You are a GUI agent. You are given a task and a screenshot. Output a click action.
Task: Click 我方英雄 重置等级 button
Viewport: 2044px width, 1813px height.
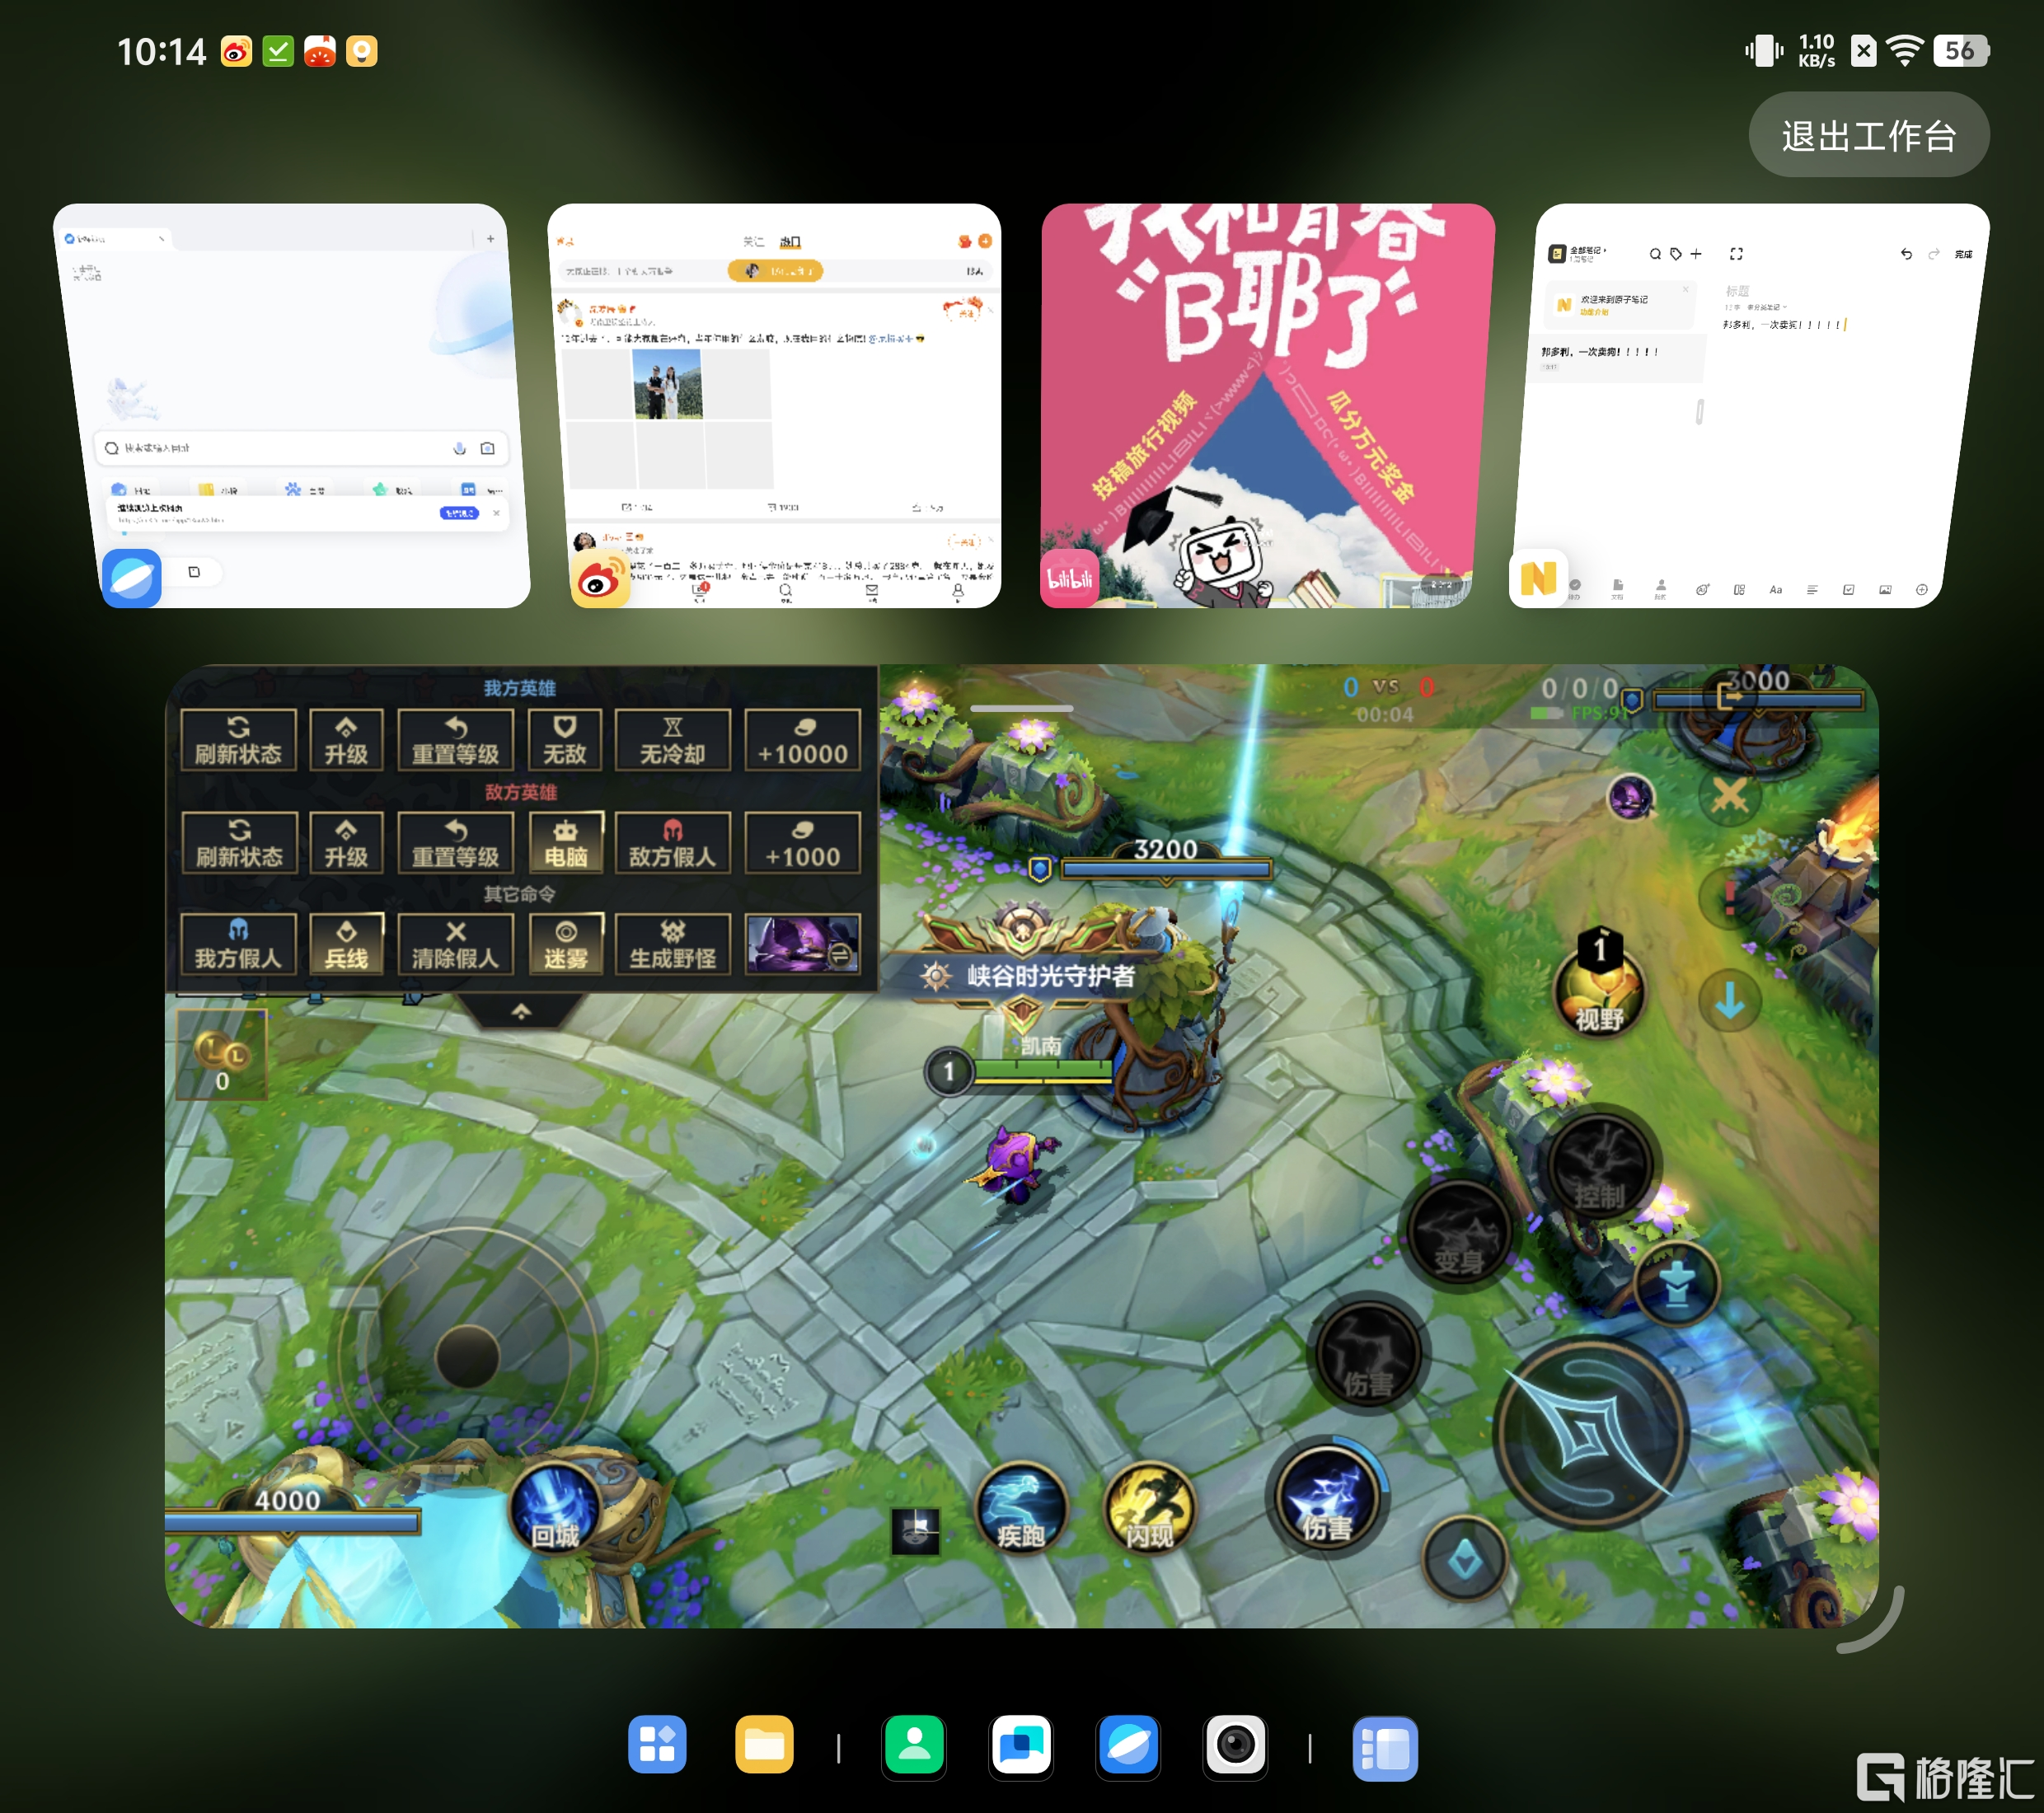[455, 740]
